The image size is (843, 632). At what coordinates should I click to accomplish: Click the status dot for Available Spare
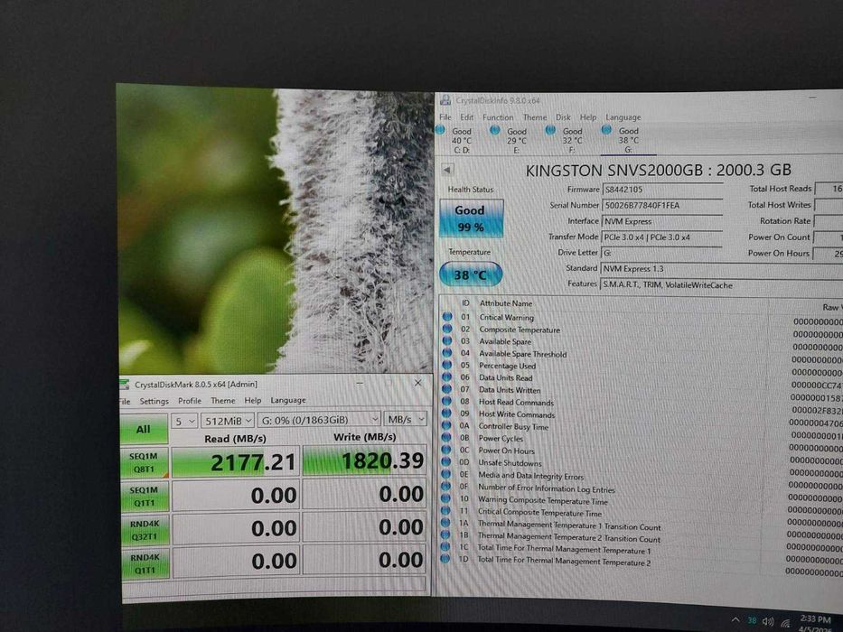click(x=446, y=340)
